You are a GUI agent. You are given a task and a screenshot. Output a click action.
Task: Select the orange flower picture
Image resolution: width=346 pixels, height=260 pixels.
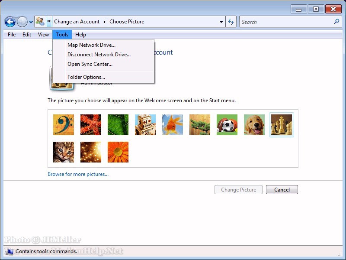point(118,152)
